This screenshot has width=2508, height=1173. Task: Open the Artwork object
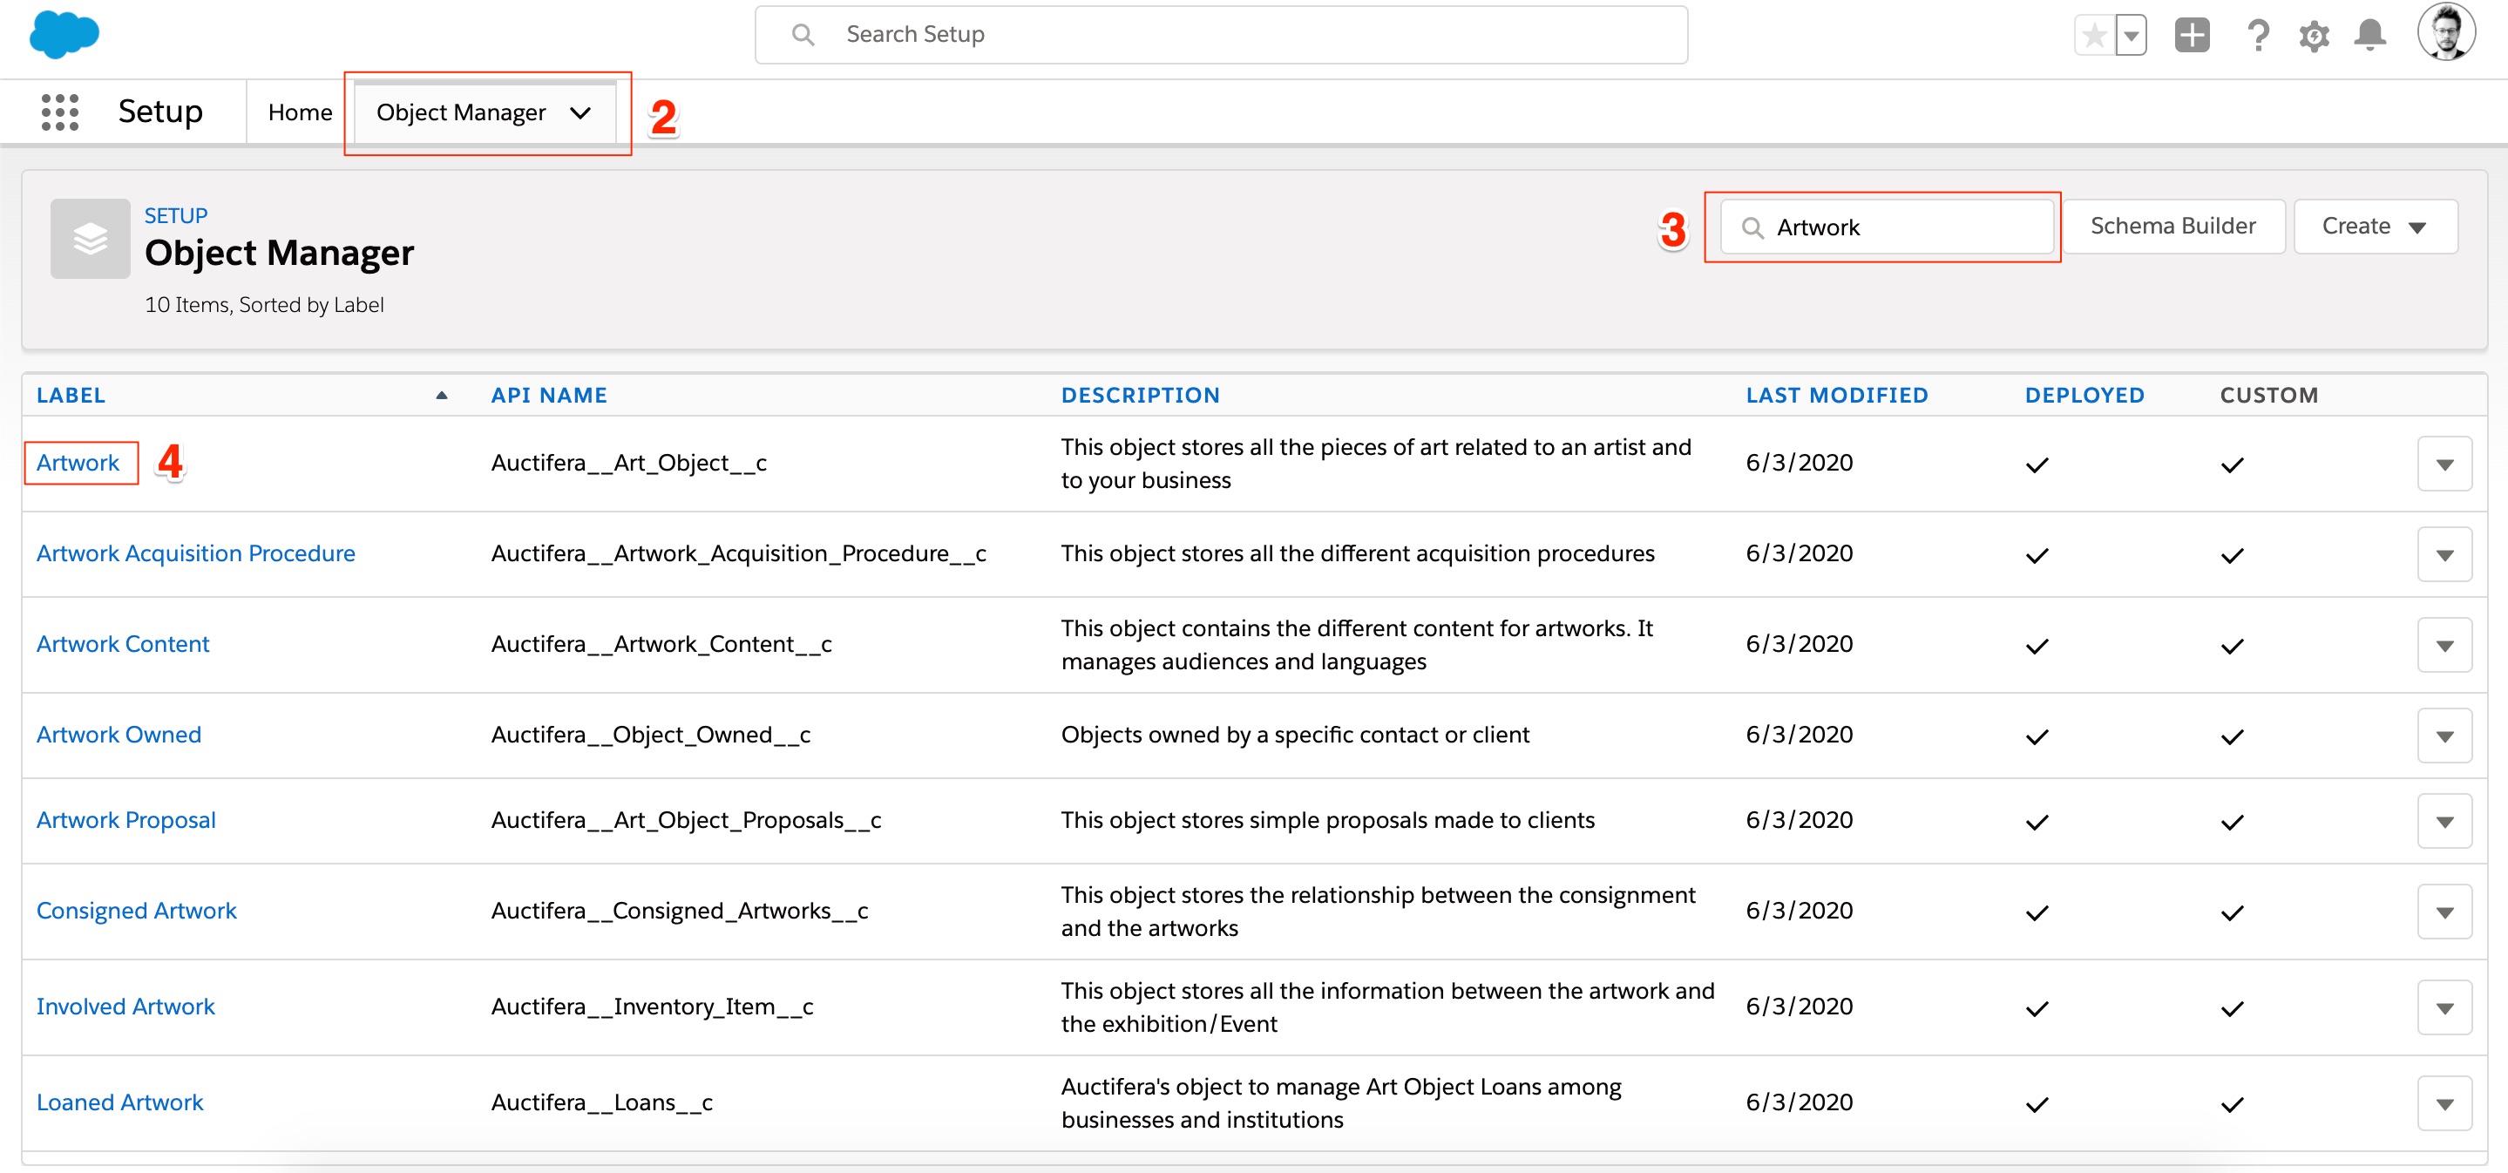tap(77, 463)
